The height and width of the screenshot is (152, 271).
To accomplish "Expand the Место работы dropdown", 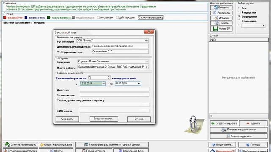I will tap(147, 67).
